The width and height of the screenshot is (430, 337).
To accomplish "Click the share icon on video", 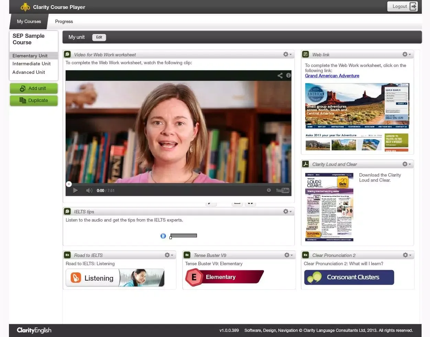I will point(280,76).
